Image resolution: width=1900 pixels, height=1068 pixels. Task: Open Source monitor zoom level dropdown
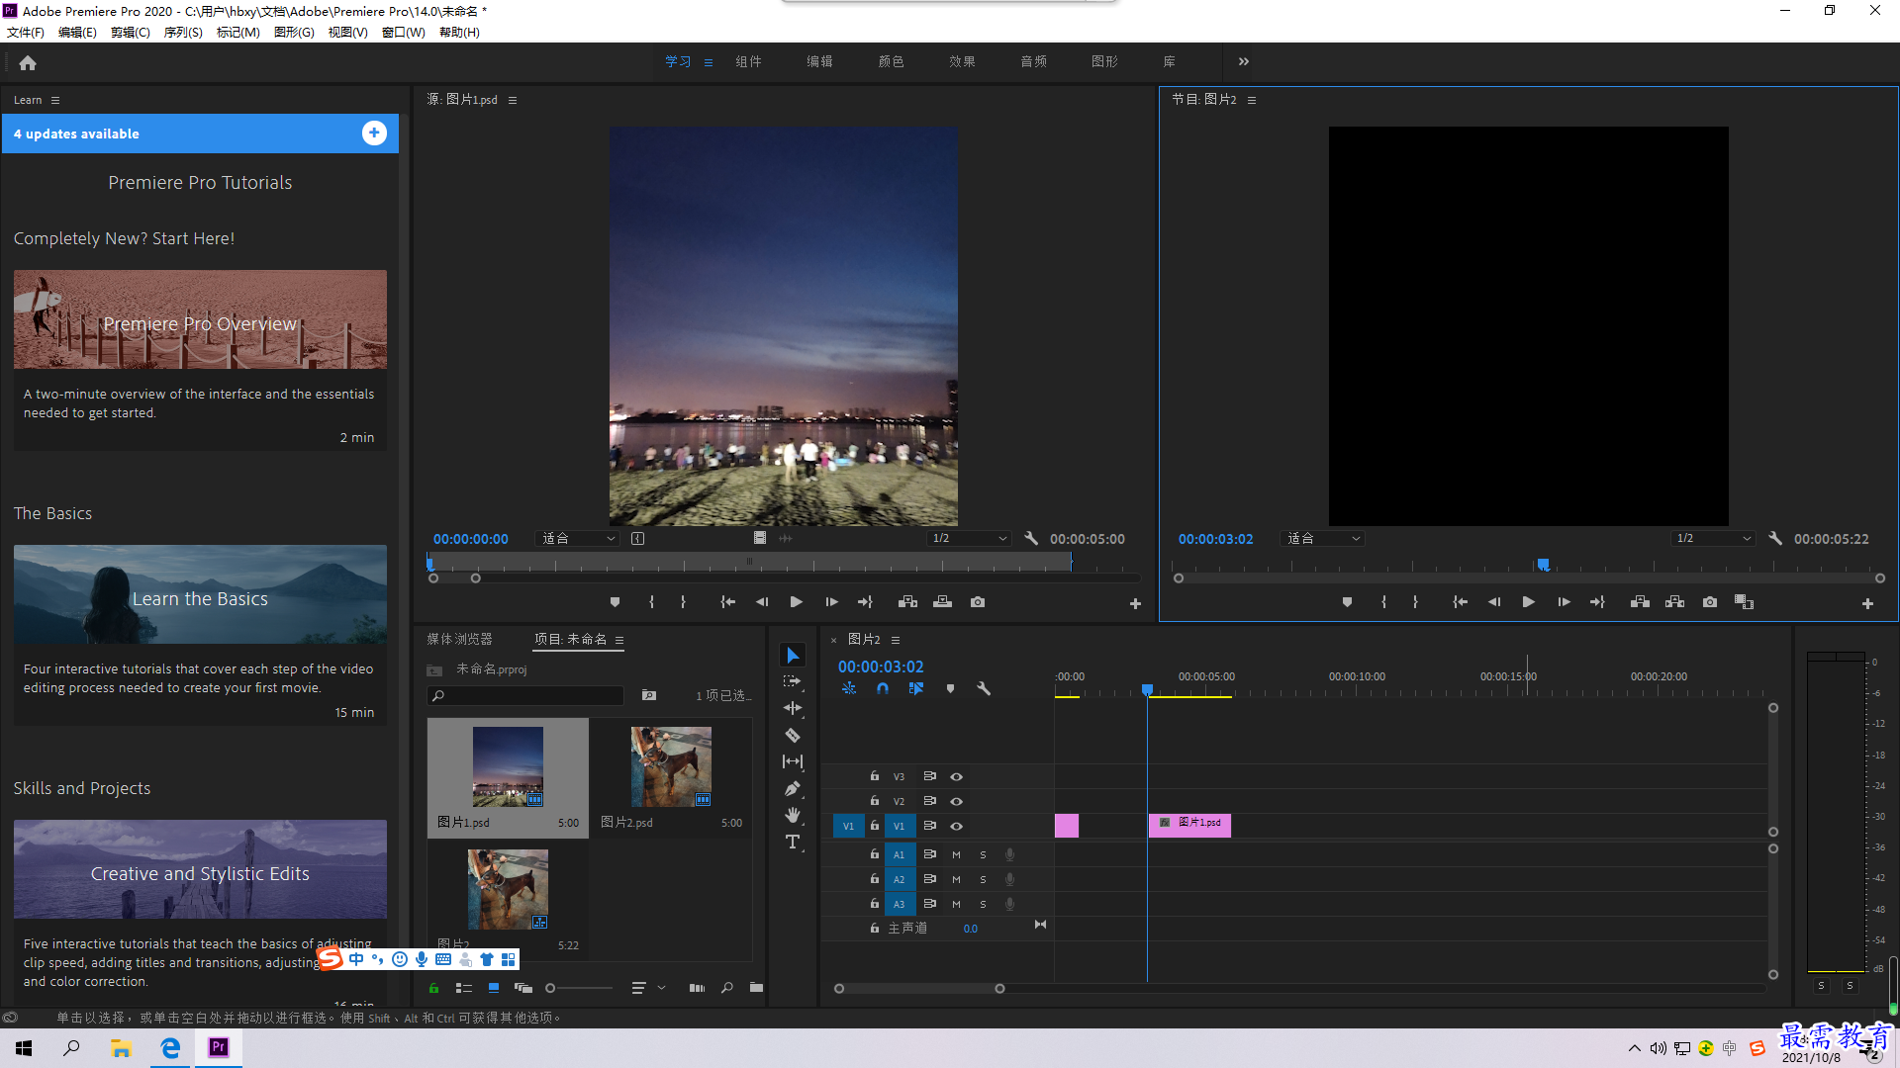(x=578, y=539)
